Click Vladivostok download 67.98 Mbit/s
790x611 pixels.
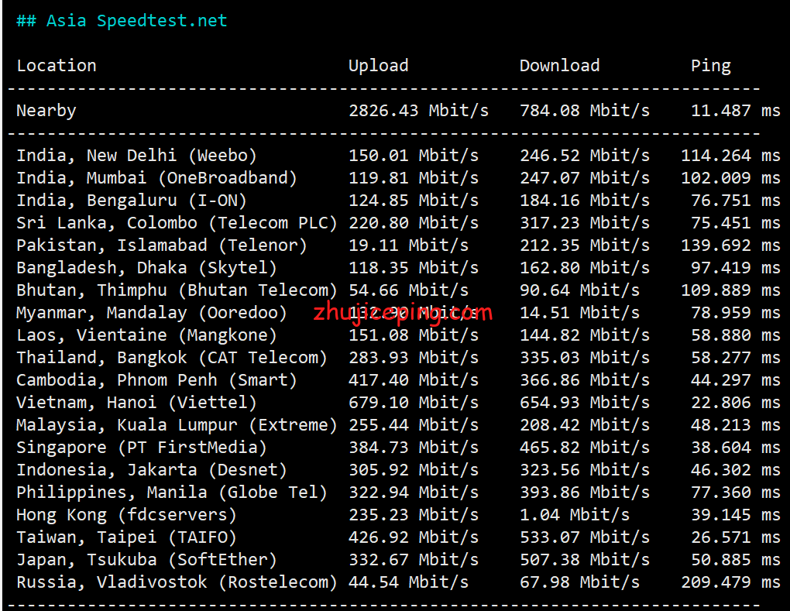580,582
